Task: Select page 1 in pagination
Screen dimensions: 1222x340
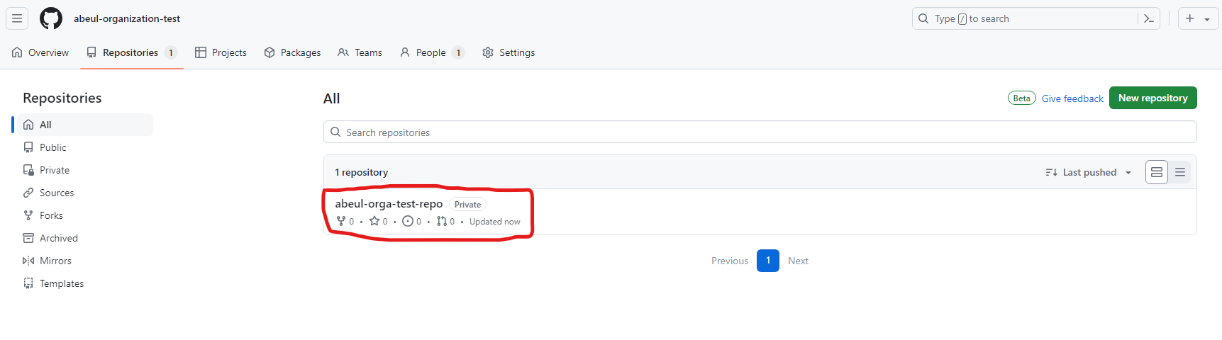Action: click(x=768, y=261)
